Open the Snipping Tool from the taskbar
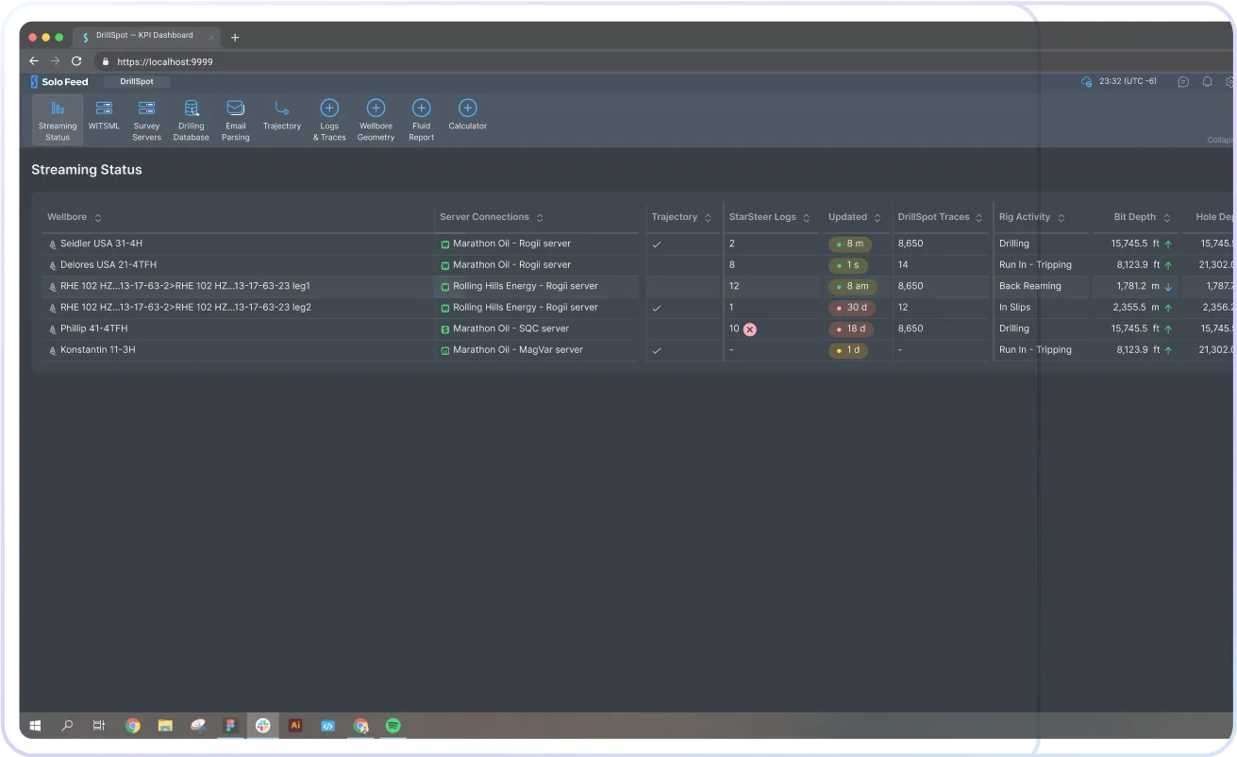1237x757 pixels. tap(197, 726)
